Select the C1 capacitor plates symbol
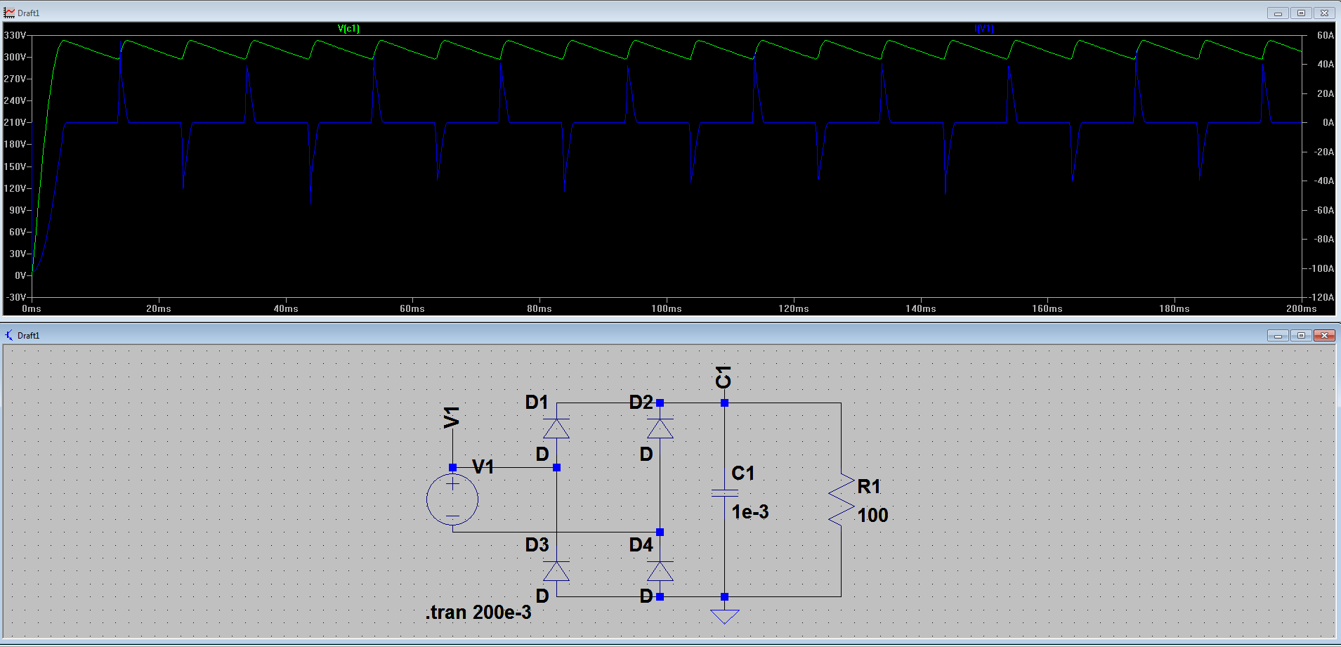 [x=724, y=493]
